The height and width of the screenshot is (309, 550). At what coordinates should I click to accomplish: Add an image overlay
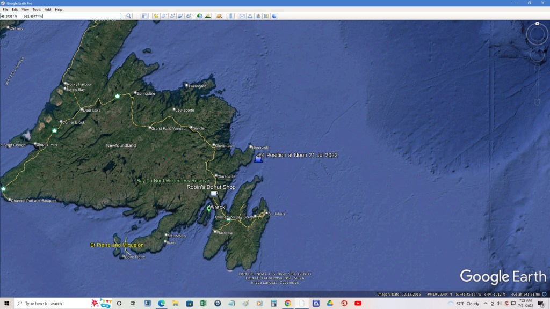(x=180, y=16)
